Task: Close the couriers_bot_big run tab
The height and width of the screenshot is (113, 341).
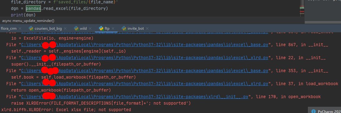Action: pyautogui.click(x=65, y=28)
